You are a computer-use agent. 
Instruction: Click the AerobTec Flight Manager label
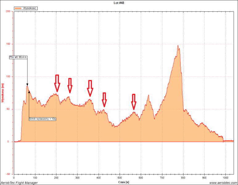[x=19, y=183]
